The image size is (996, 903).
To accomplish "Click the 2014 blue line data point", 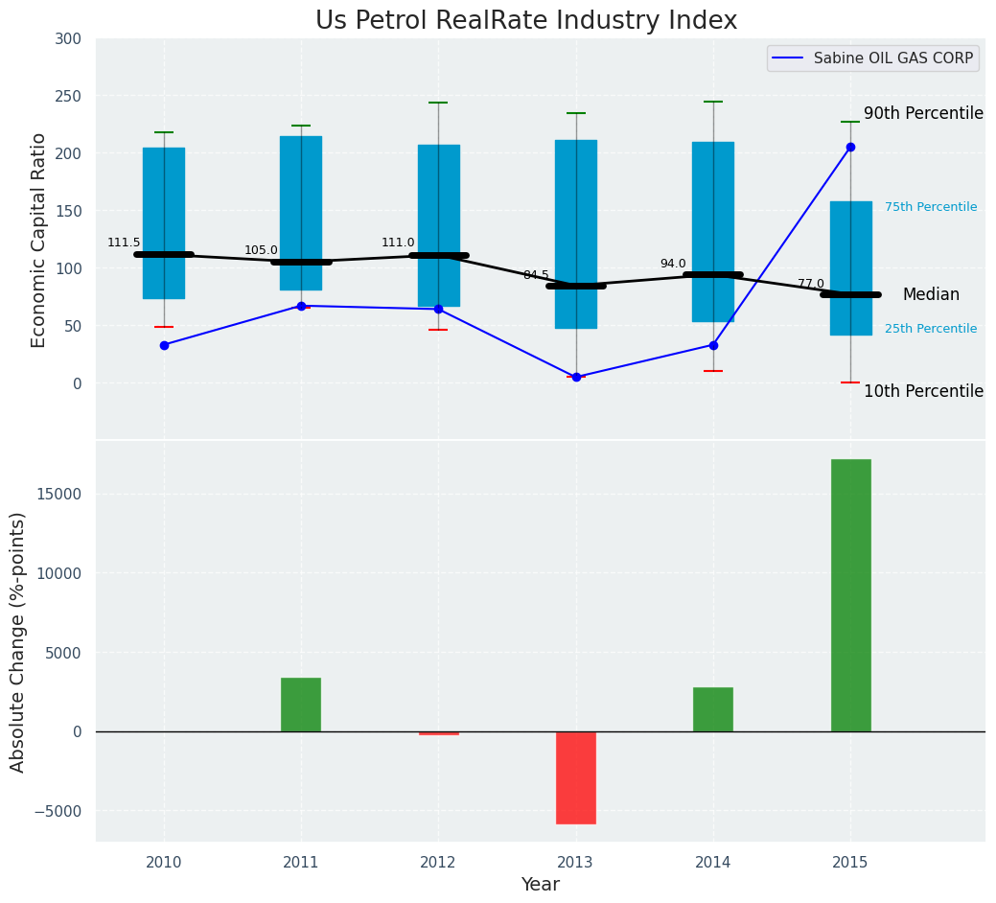I will click(713, 345).
